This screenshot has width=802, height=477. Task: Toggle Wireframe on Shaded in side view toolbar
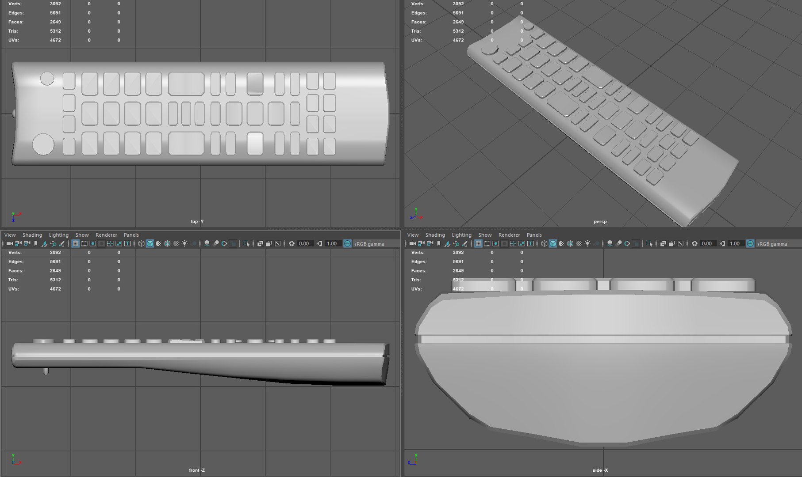(570, 244)
